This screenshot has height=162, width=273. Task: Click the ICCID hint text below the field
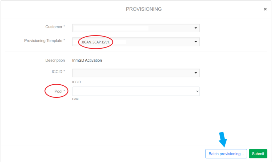point(77,82)
